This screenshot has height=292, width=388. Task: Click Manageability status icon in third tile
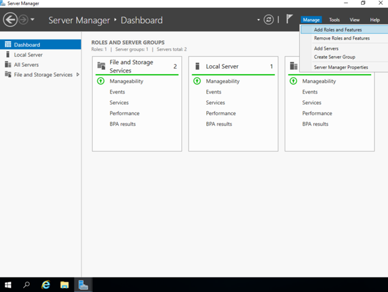(293, 81)
